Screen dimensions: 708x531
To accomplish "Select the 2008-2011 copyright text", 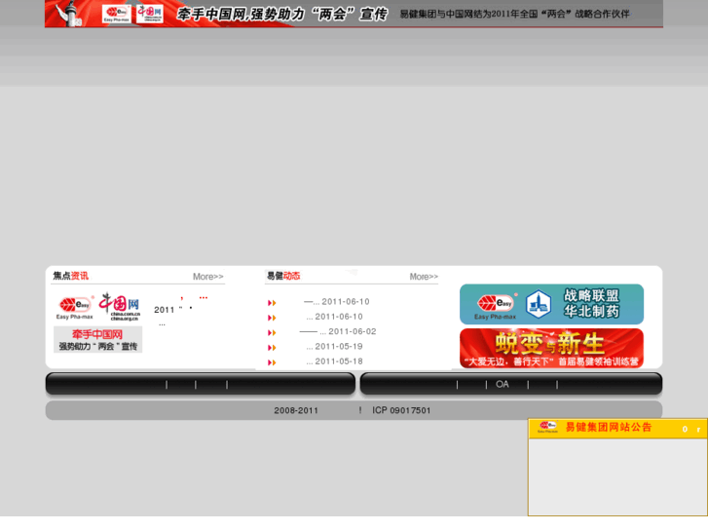I will point(296,410).
